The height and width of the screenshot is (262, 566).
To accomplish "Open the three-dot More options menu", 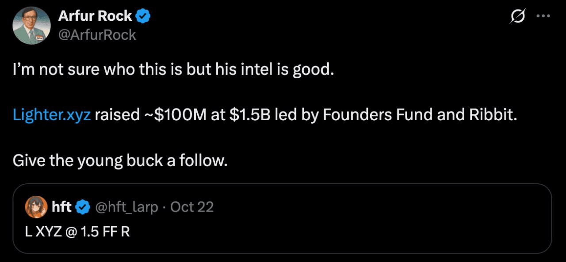I will click(542, 16).
